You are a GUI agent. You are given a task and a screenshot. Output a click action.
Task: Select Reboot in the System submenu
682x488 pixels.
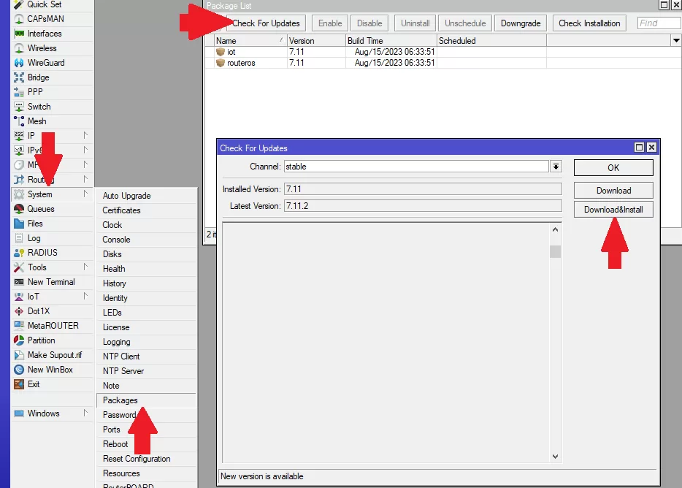pyautogui.click(x=146, y=444)
